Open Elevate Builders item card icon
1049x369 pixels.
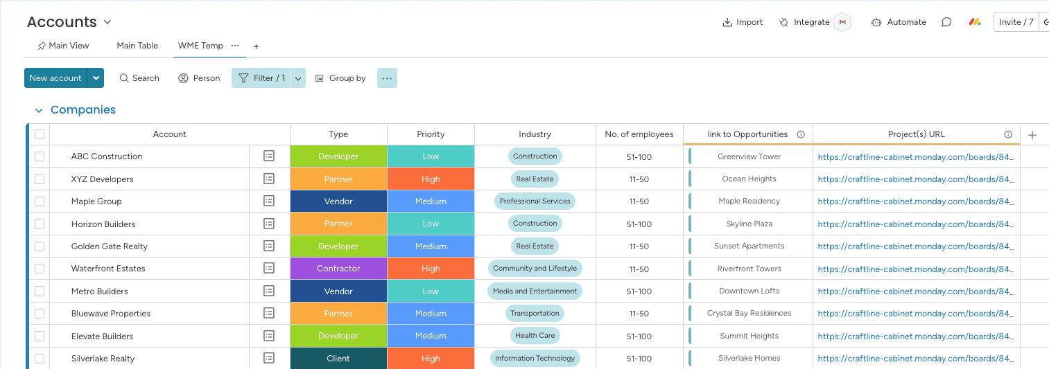[269, 336]
